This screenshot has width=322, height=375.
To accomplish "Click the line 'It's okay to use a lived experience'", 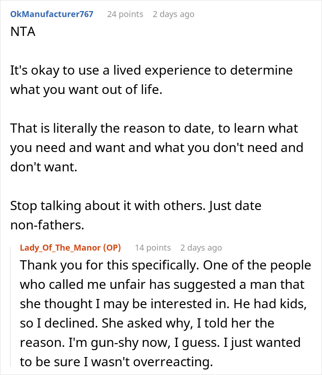I will [x=151, y=71].
